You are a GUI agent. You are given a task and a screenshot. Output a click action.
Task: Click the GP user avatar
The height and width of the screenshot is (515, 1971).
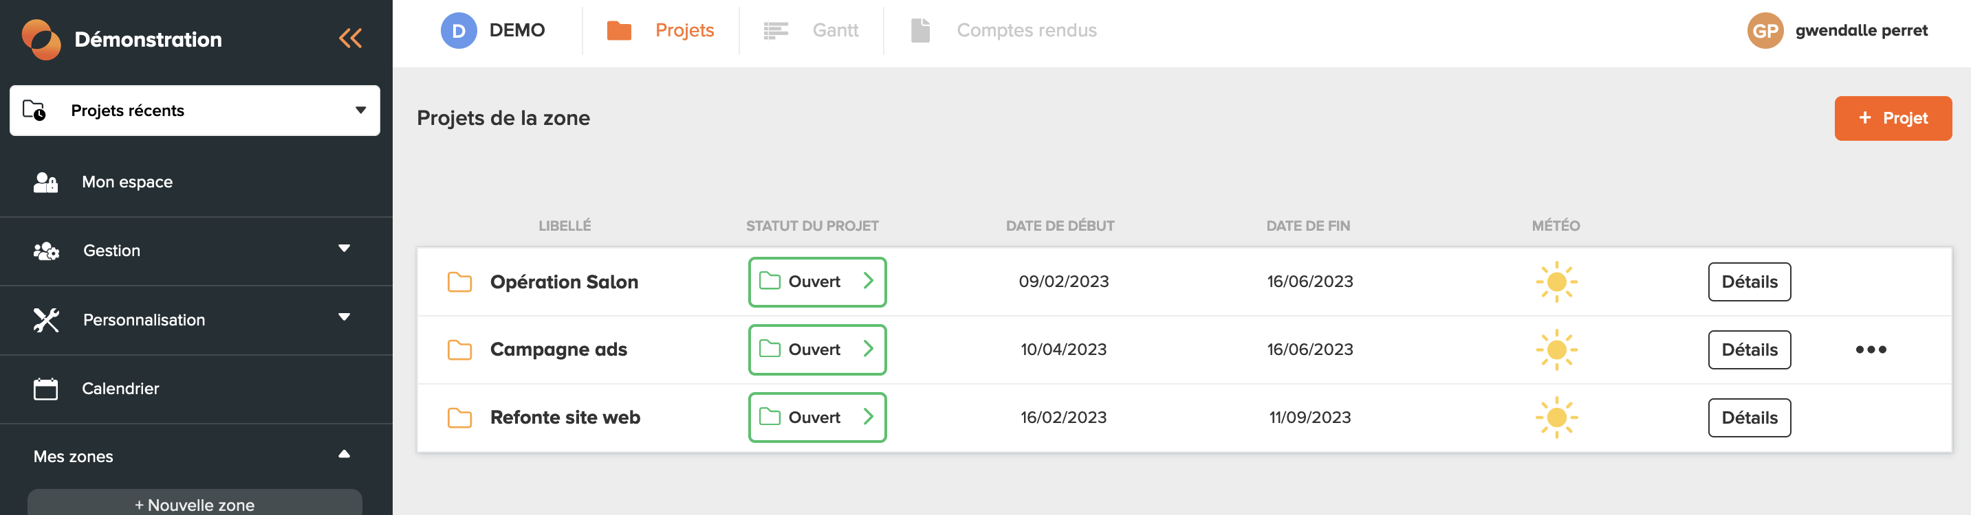click(1765, 31)
